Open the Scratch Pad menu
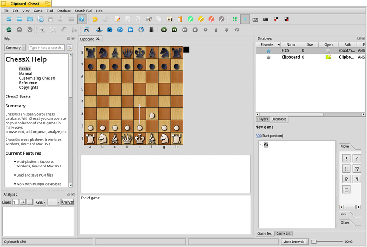 (x=83, y=11)
